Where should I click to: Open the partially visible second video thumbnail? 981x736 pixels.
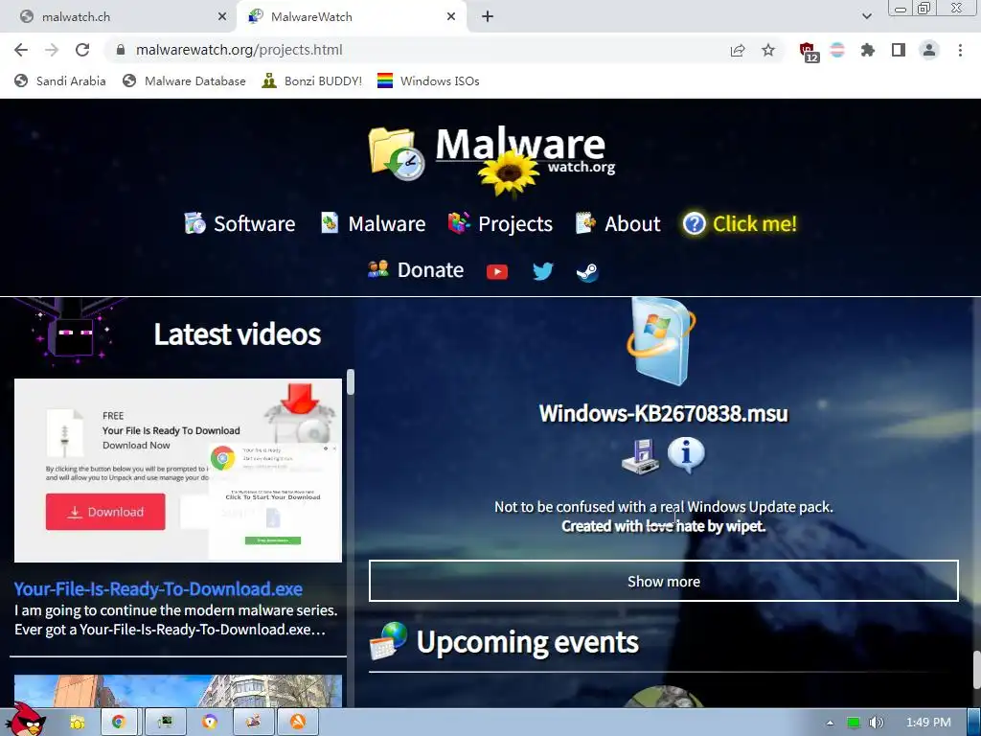click(x=178, y=691)
